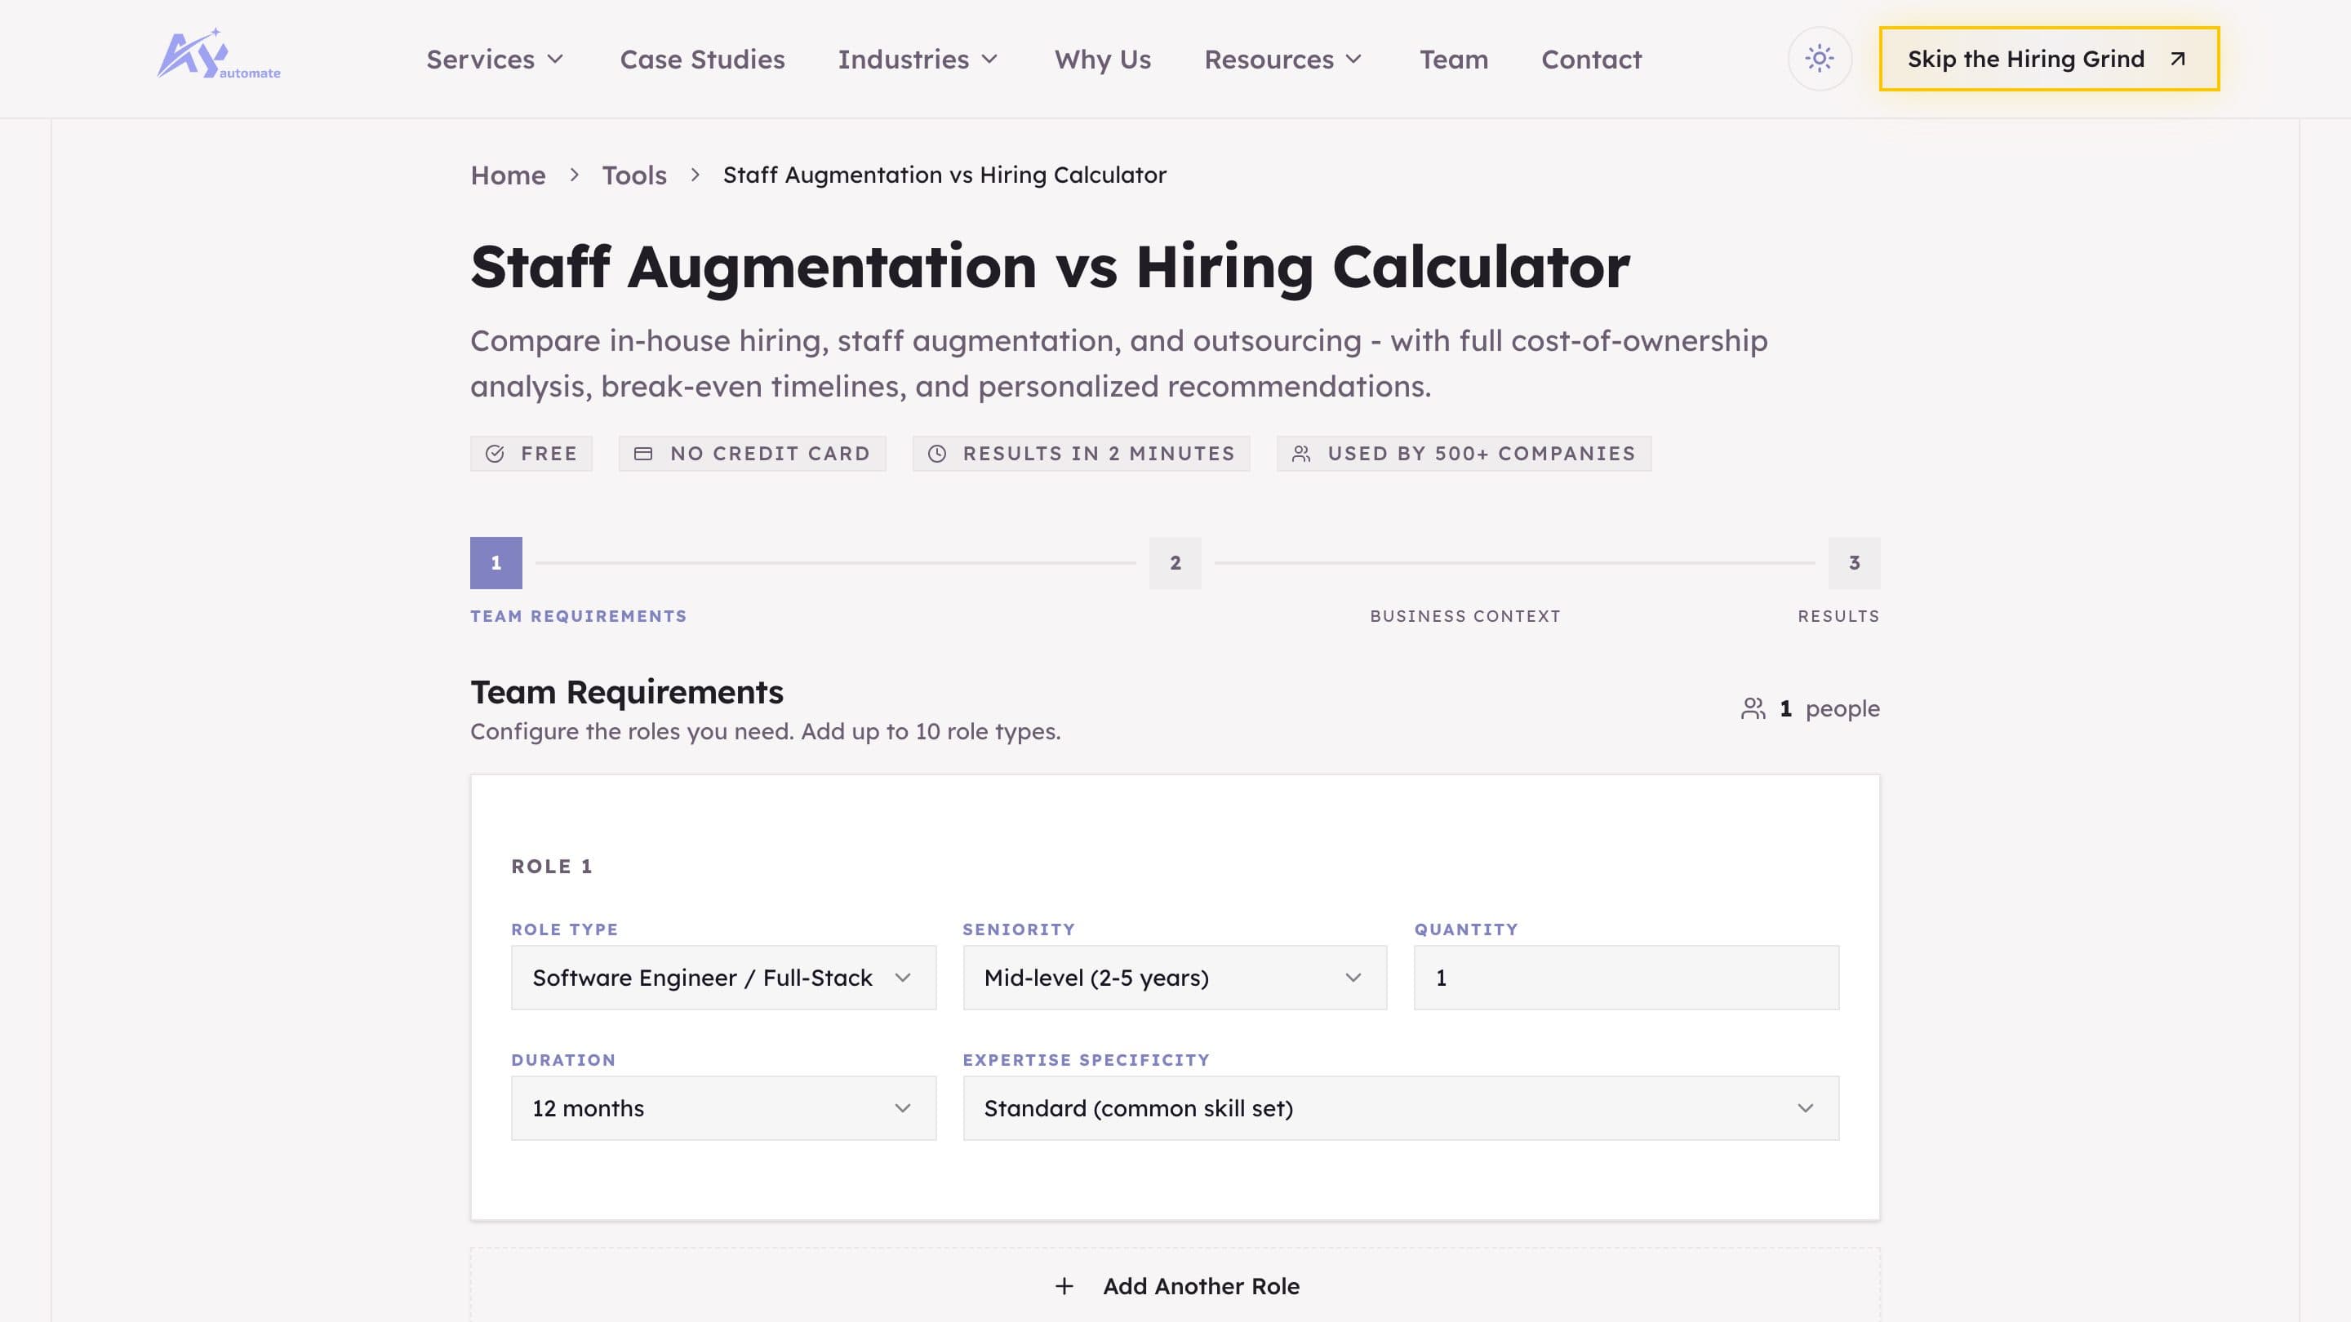Viewport: 2351px width, 1322px height.
Task: Open the Contact page
Action: 1591,60
